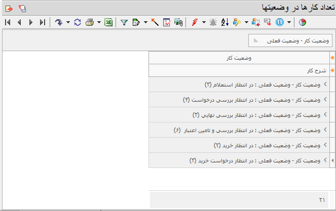The height and width of the screenshot is (211, 336).
Task: Expand the 'در انتظار بررسی نهایی' group
Action: coord(325,115)
